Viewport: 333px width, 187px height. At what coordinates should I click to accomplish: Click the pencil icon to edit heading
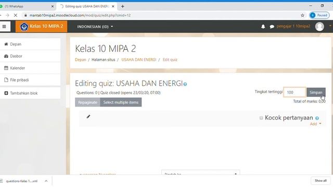tap(88, 116)
